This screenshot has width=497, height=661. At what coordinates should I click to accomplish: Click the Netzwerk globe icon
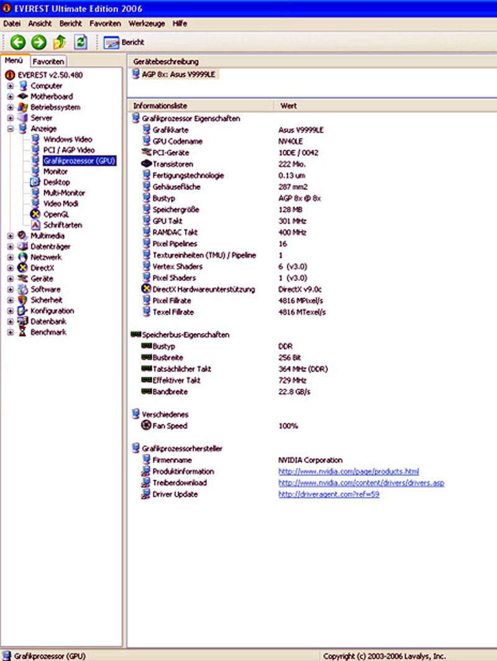[x=23, y=257]
